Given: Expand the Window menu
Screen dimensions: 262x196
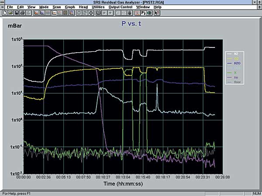Looking at the screenshot, I should [x=142, y=7].
